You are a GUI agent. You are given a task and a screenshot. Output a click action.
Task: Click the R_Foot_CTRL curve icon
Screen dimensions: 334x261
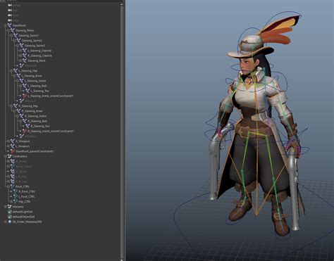point(16,191)
